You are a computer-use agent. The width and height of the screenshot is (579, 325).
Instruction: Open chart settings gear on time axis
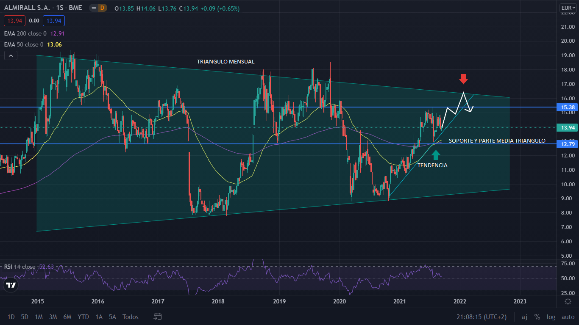click(x=568, y=301)
